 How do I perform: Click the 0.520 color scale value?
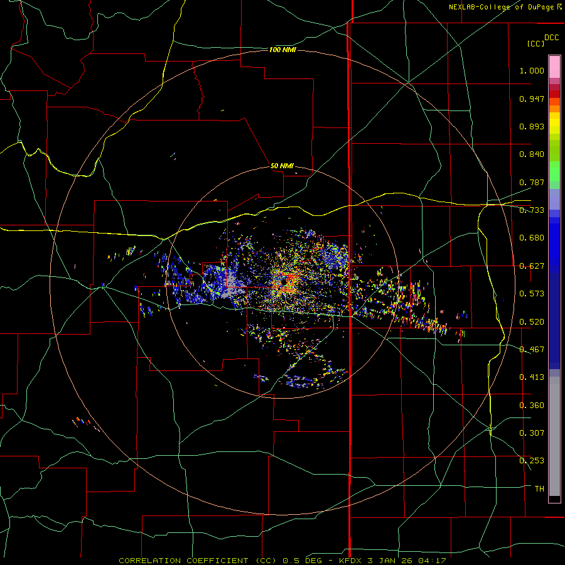click(x=532, y=322)
